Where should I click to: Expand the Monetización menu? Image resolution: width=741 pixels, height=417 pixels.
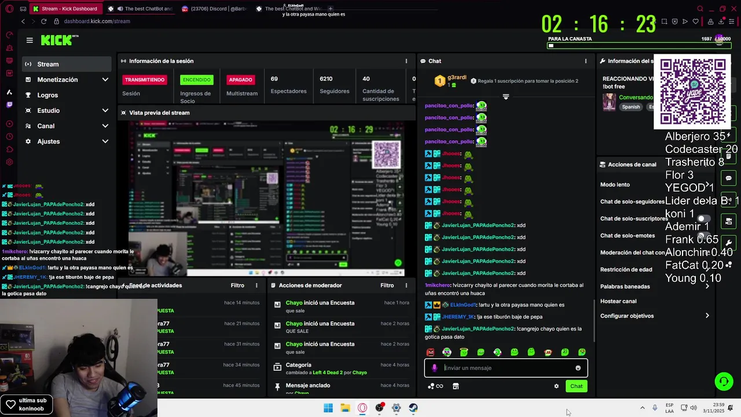tap(105, 79)
